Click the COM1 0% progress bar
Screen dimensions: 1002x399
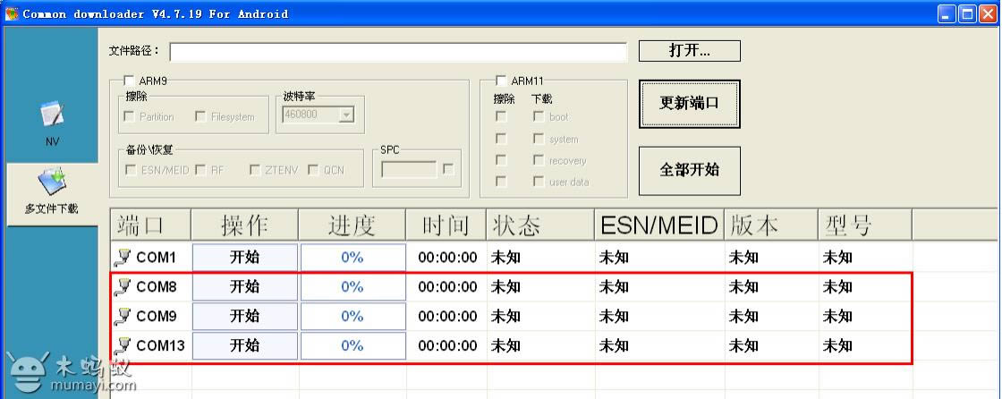[x=352, y=258]
